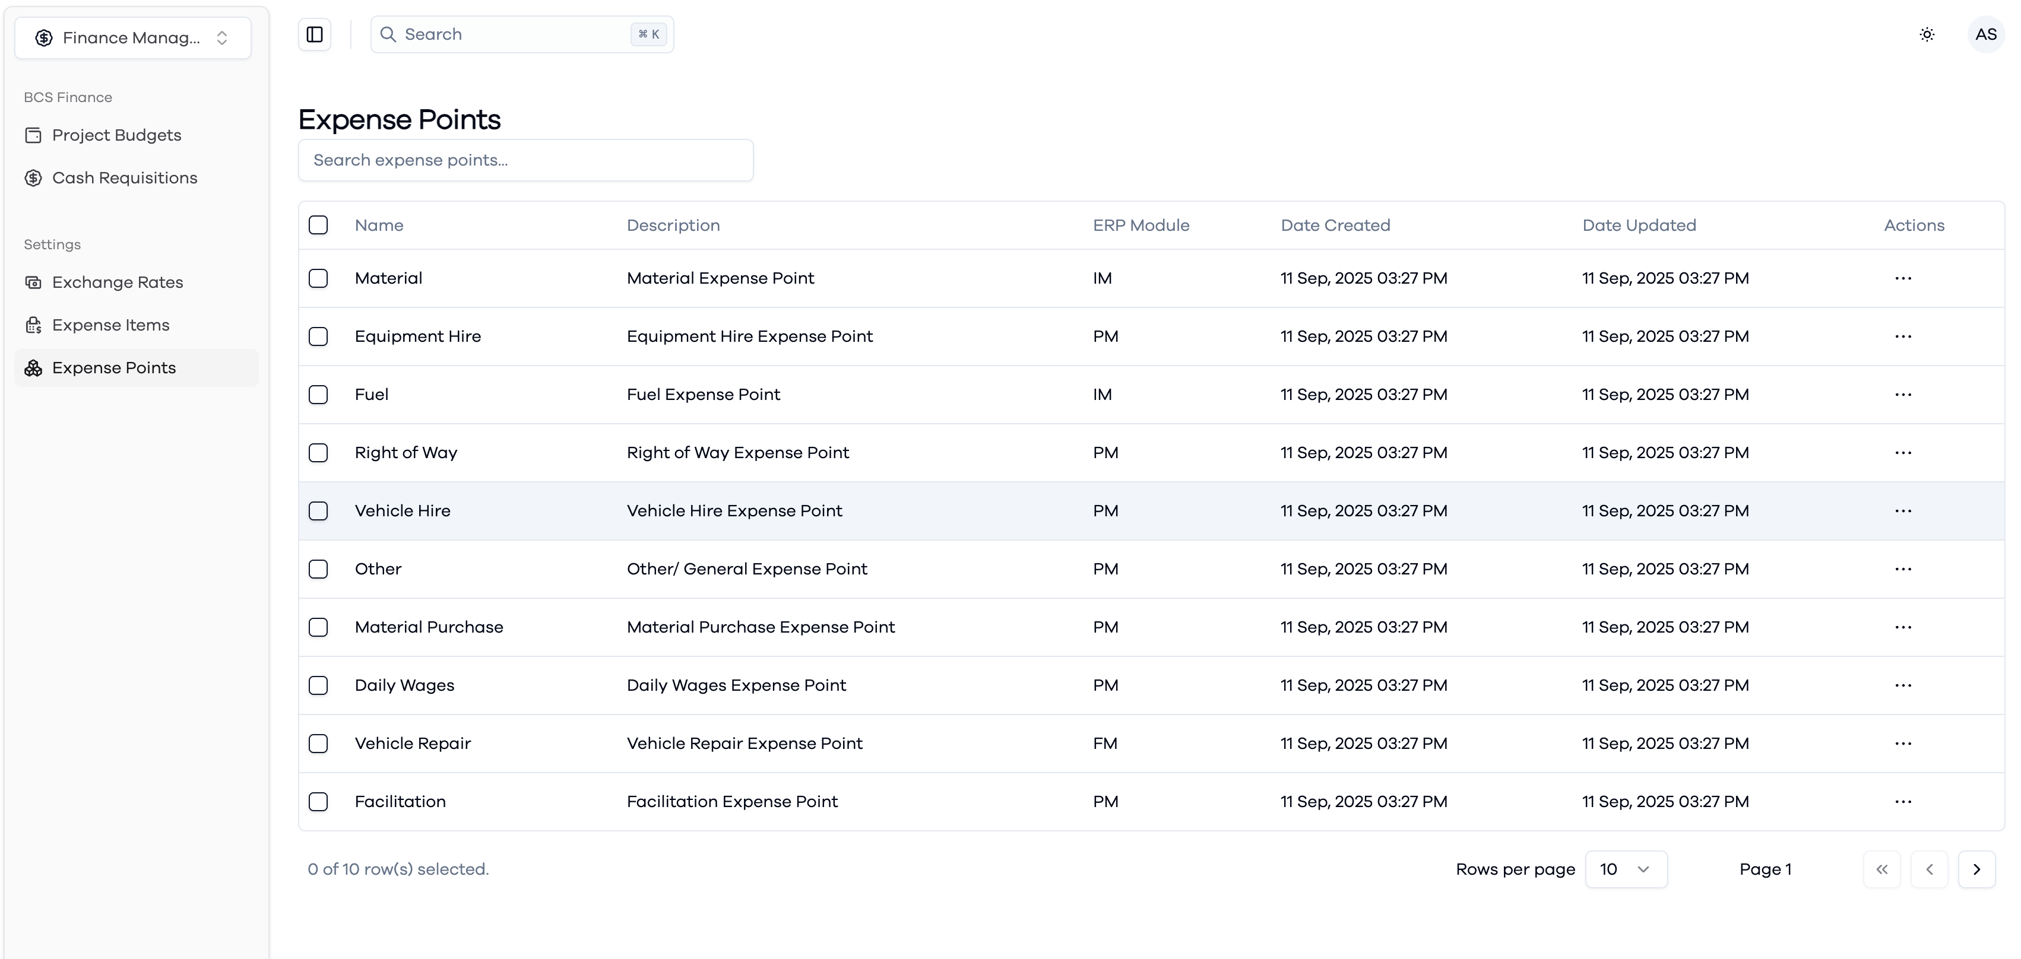Switch theme using the sun icon
The image size is (2021, 959).
click(1927, 34)
